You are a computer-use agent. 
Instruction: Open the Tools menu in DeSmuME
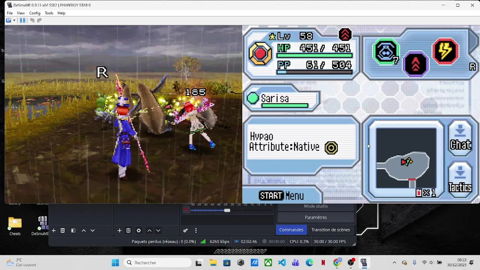[49, 13]
